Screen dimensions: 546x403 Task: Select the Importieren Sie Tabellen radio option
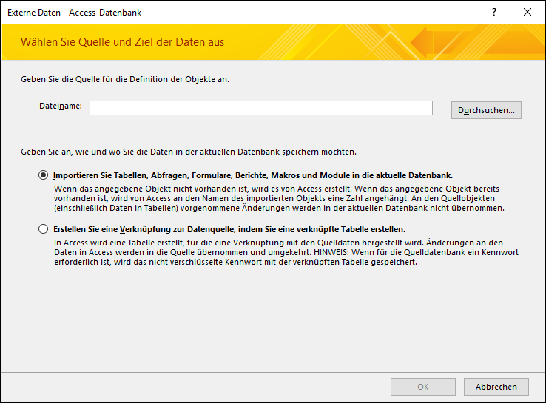point(43,175)
